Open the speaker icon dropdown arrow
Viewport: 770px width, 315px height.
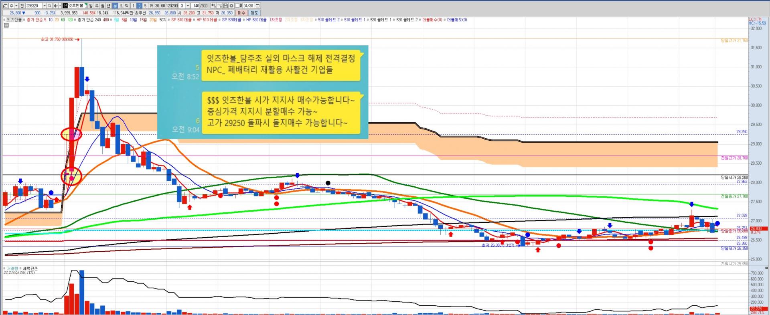(x=59, y=6)
